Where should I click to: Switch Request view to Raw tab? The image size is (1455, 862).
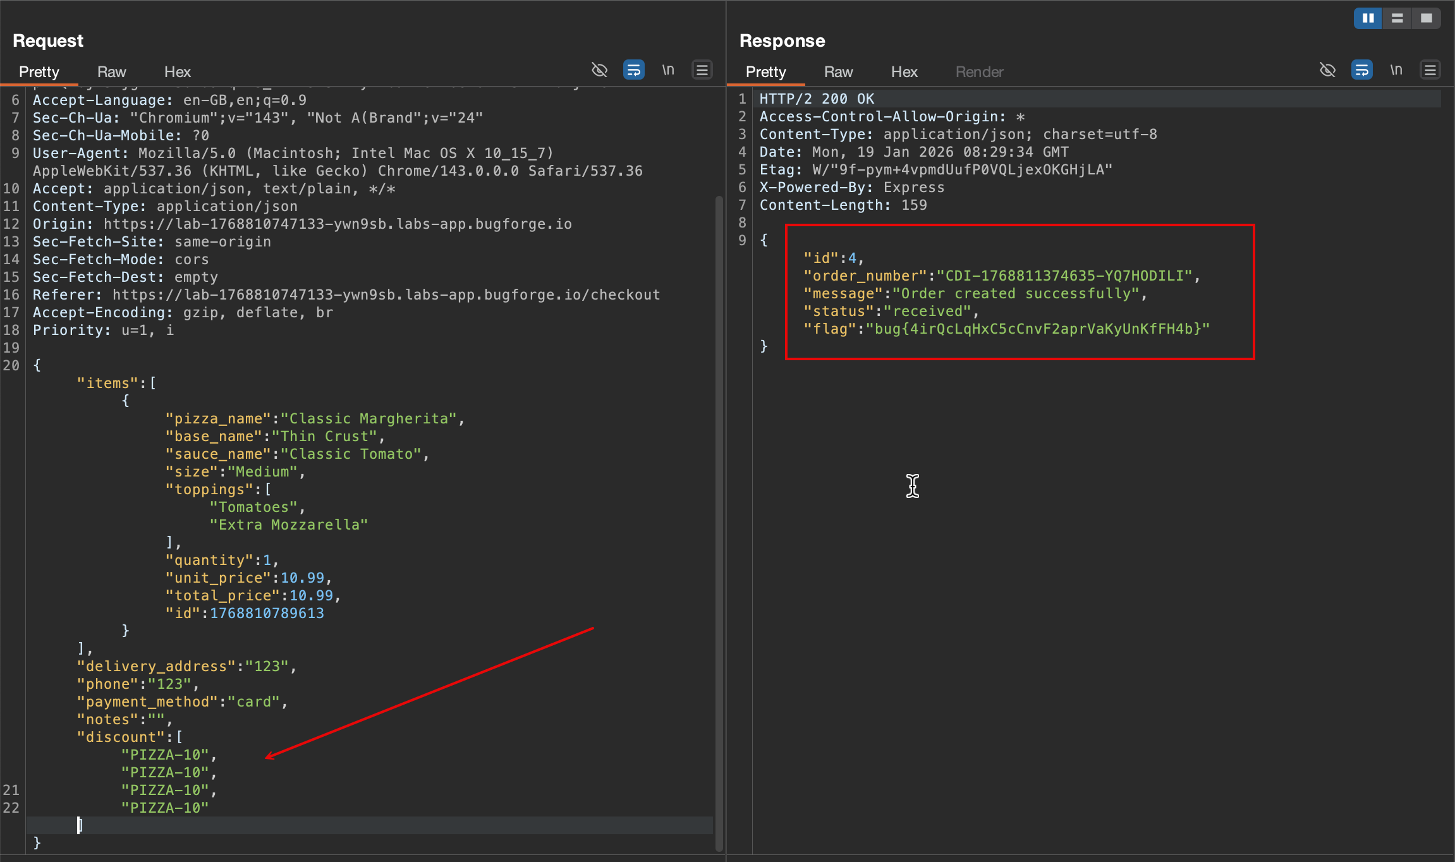111,72
